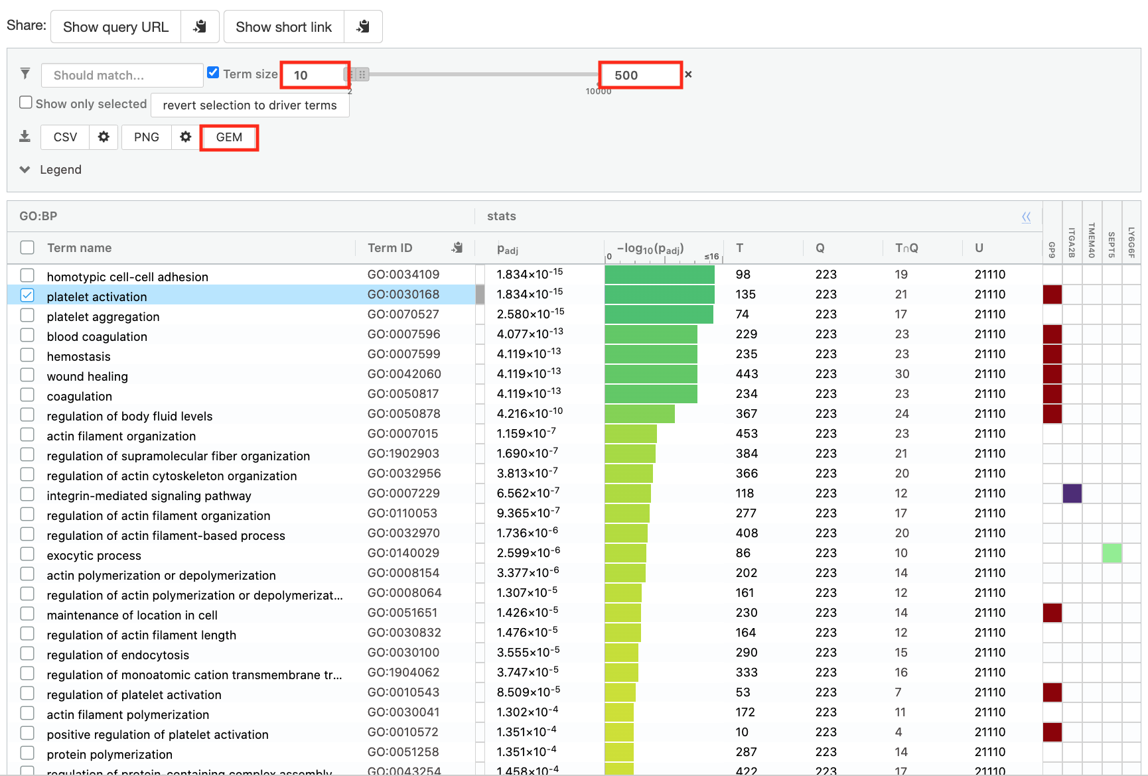This screenshot has height=776, width=1148.
Task: Open PNG export settings gear
Action: pyautogui.click(x=186, y=137)
